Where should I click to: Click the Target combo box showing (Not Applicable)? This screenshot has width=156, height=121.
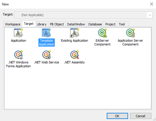coord(83,15)
